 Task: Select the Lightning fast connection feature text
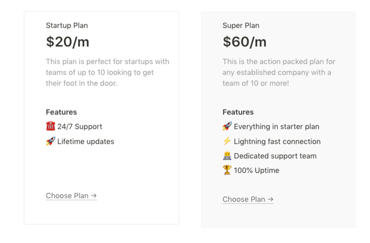[x=277, y=141]
